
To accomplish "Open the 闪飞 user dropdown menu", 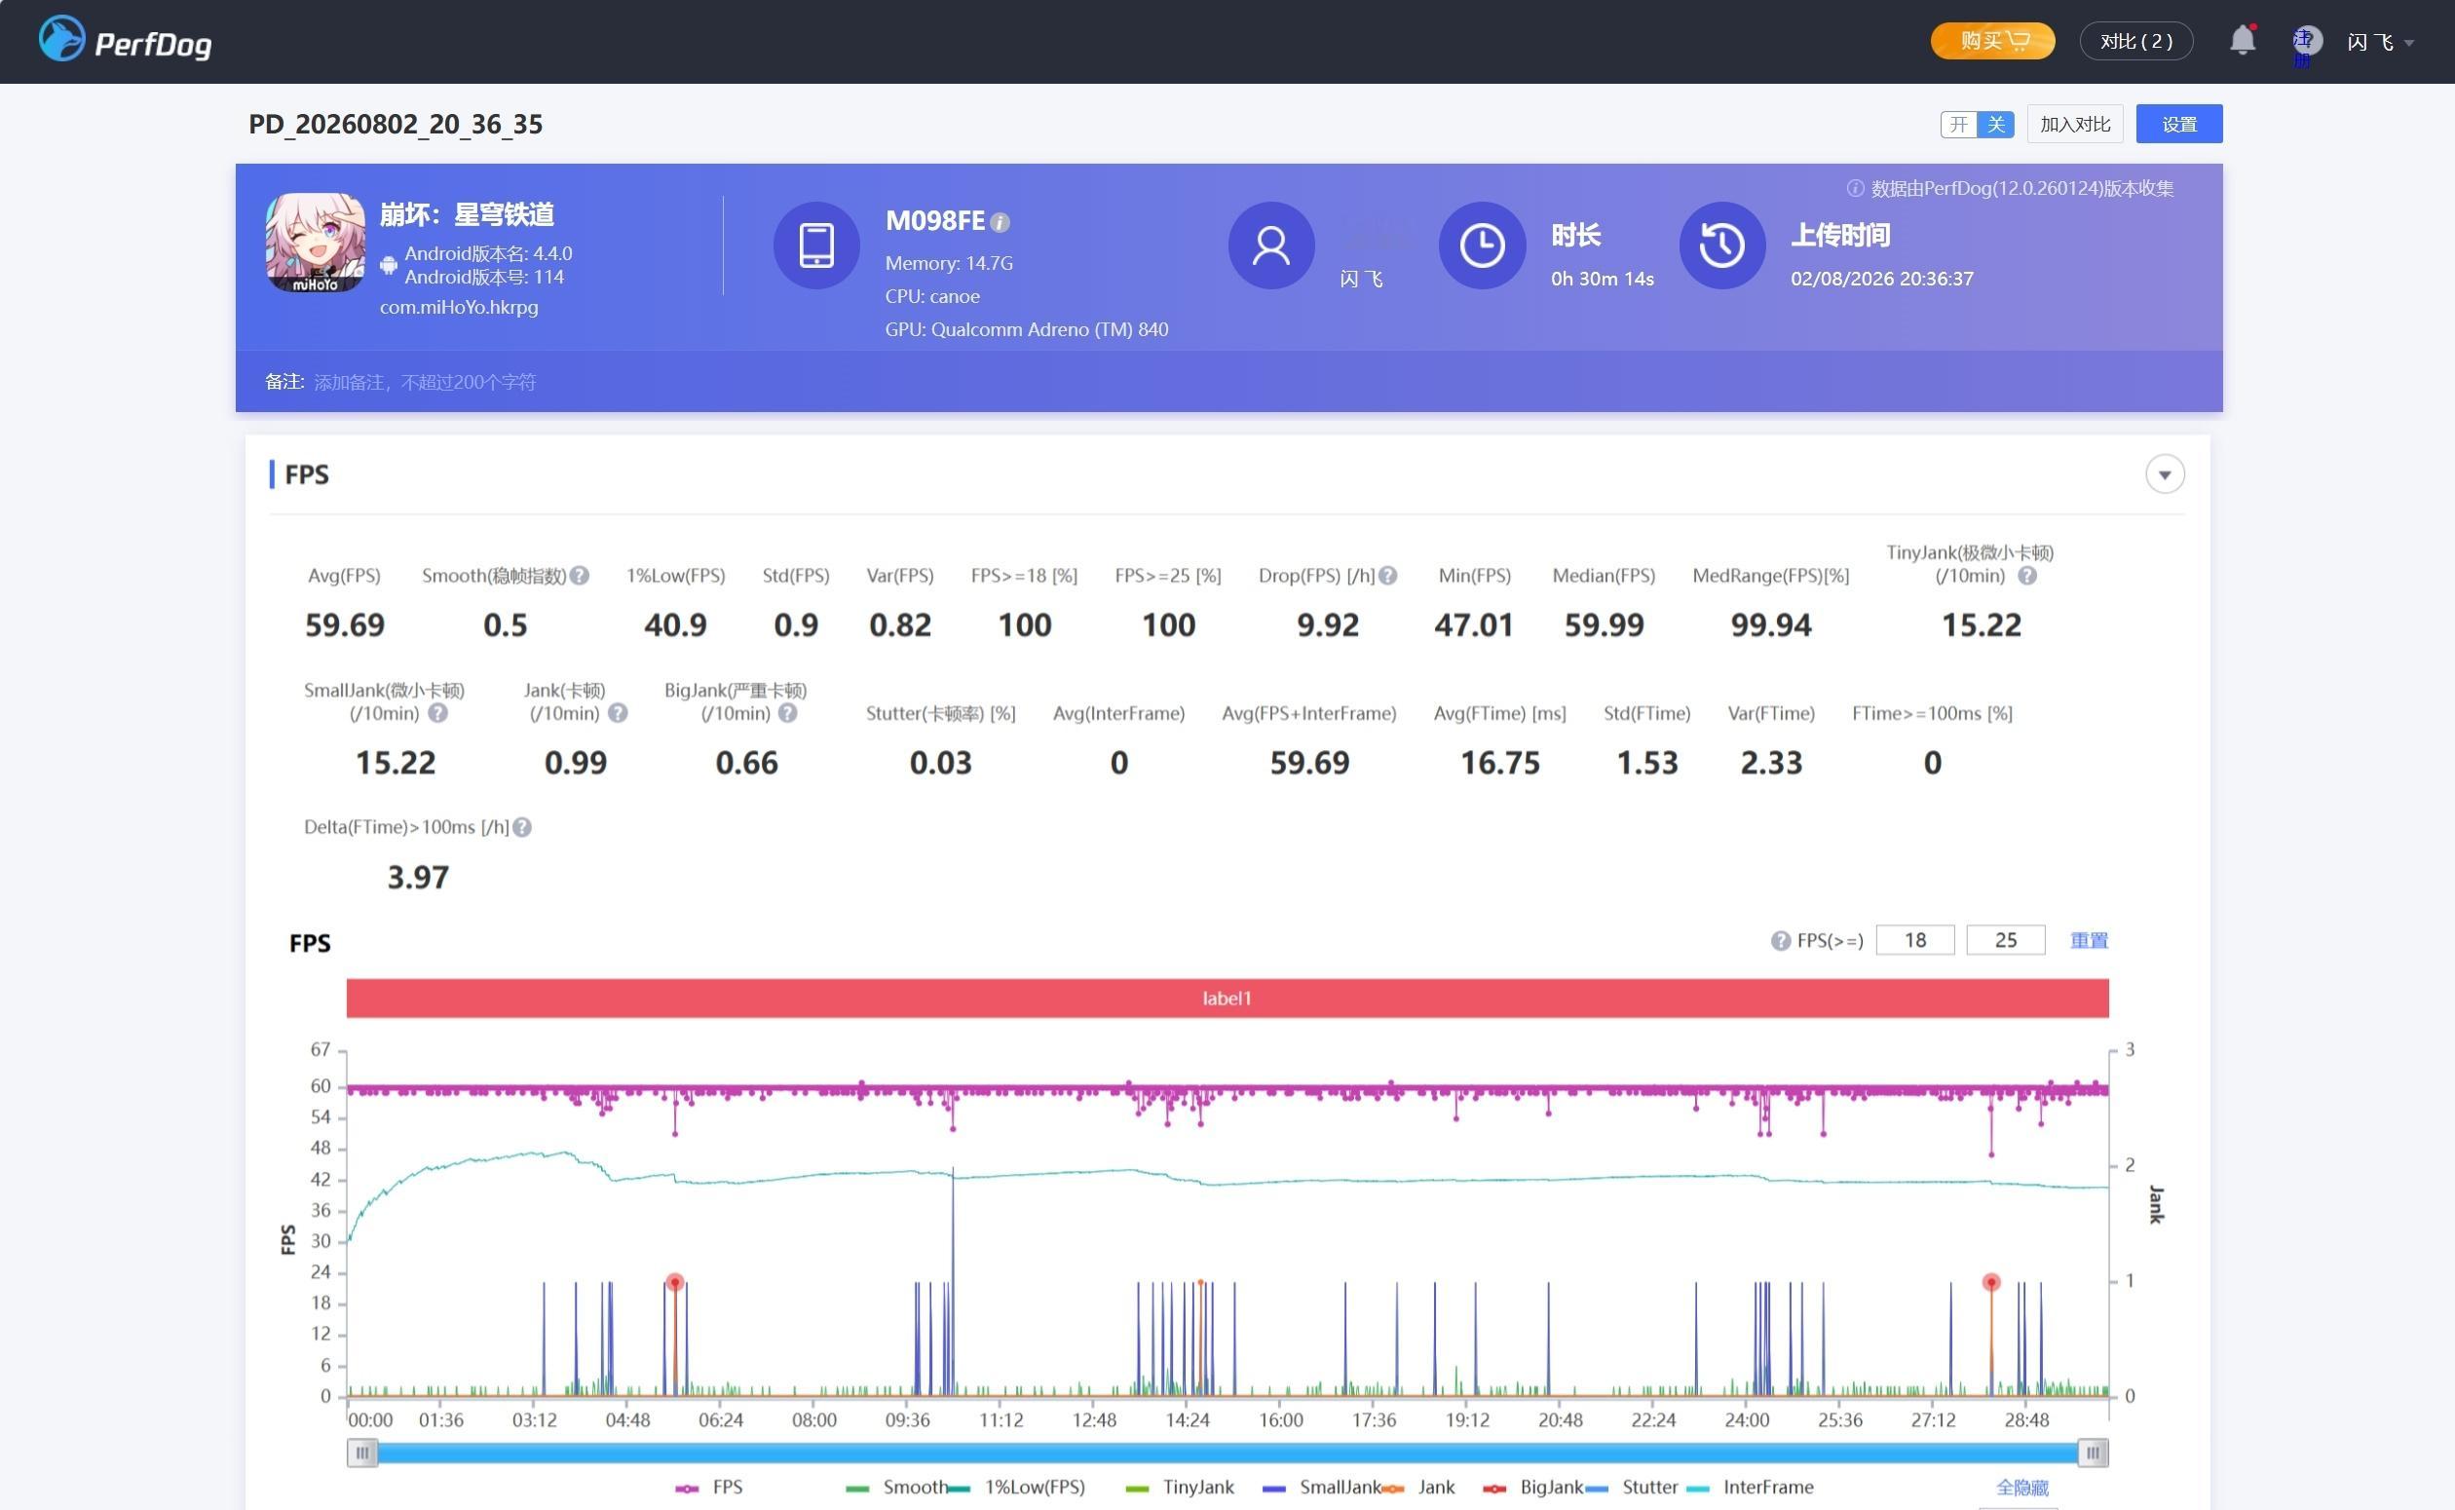I will pos(2380,42).
